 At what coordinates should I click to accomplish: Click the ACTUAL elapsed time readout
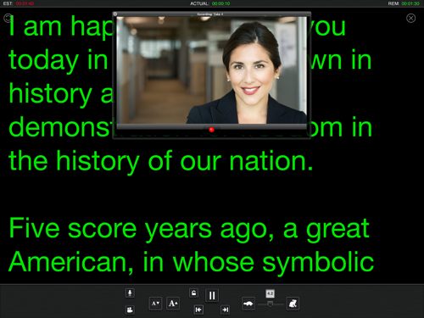point(210,3)
